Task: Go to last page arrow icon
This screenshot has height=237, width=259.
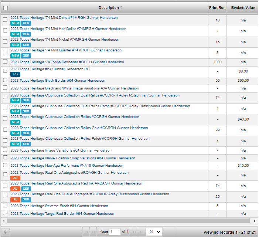Action: [142, 232]
